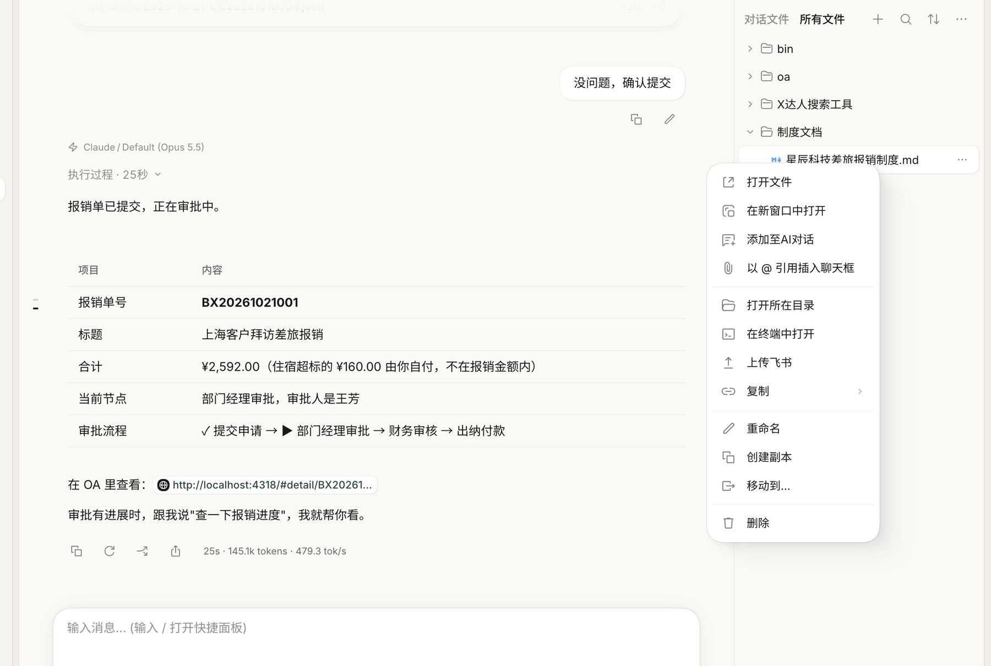The image size is (991, 666).
Task: Click the branch icon below the reply
Action: [142, 551]
